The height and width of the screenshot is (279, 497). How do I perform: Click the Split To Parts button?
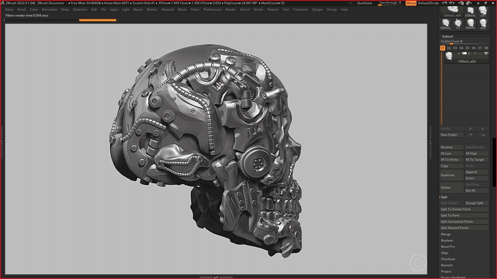click(464, 215)
